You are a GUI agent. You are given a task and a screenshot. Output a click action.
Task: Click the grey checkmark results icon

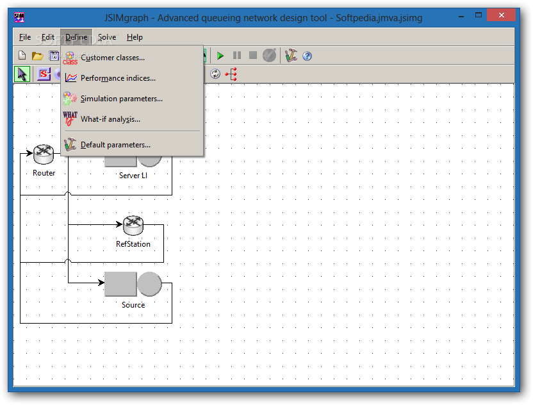coord(270,55)
